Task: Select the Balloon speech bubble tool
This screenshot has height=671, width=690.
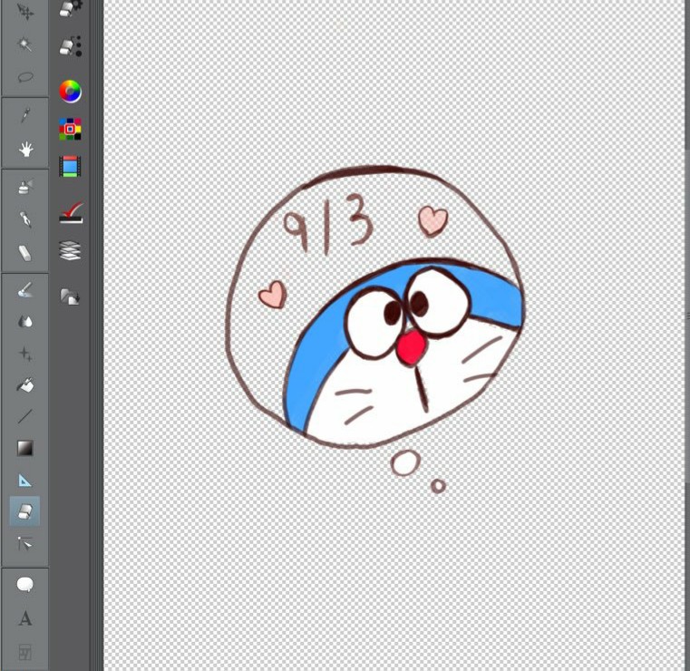Action: coord(25,584)
